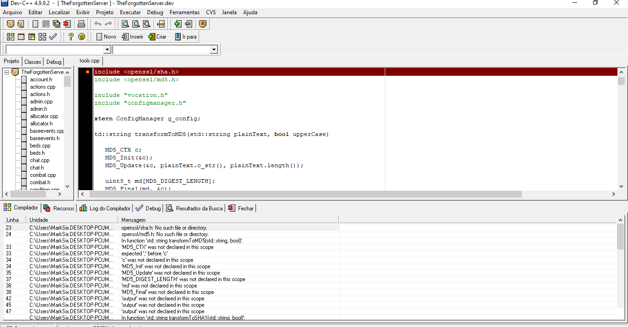This screenshot has height=327, width=628.
Task: Open Project Options toolbar icon
Action: [203, 24]
